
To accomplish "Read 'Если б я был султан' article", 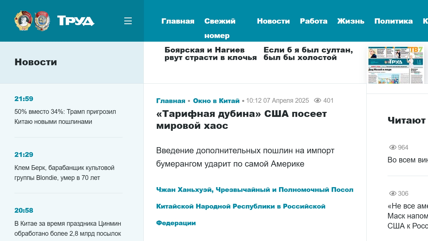I will click(308, 54).
